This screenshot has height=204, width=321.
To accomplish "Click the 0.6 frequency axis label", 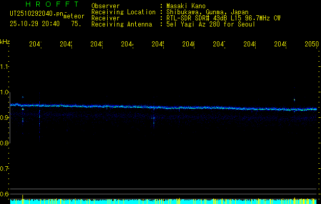I will pos(5,194).
